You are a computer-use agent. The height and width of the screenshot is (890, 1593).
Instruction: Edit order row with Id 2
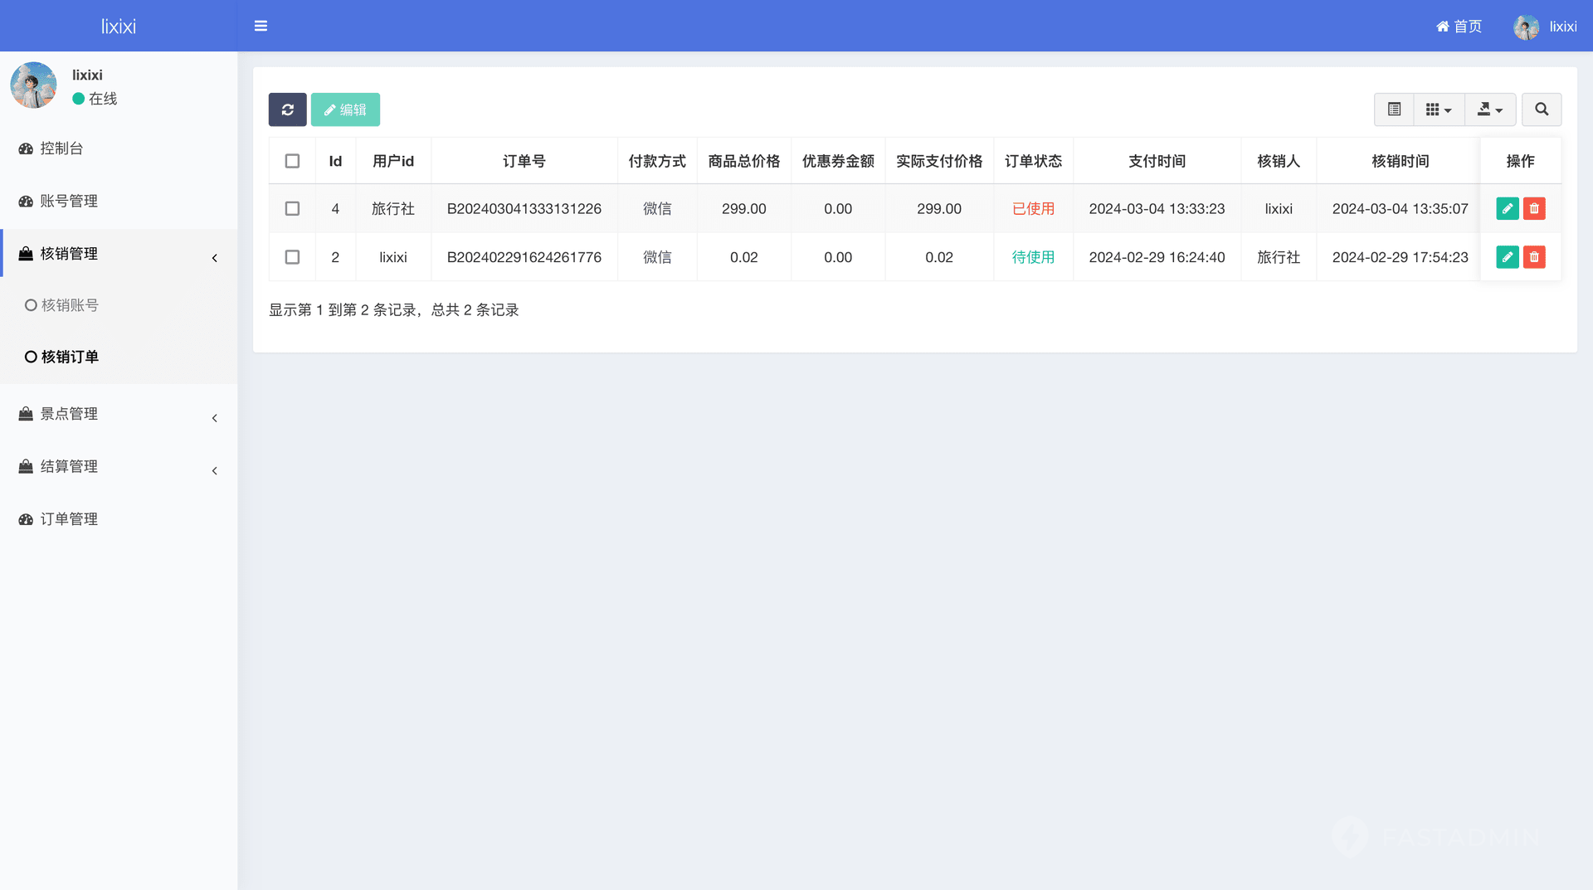[x=1507, y=257]
